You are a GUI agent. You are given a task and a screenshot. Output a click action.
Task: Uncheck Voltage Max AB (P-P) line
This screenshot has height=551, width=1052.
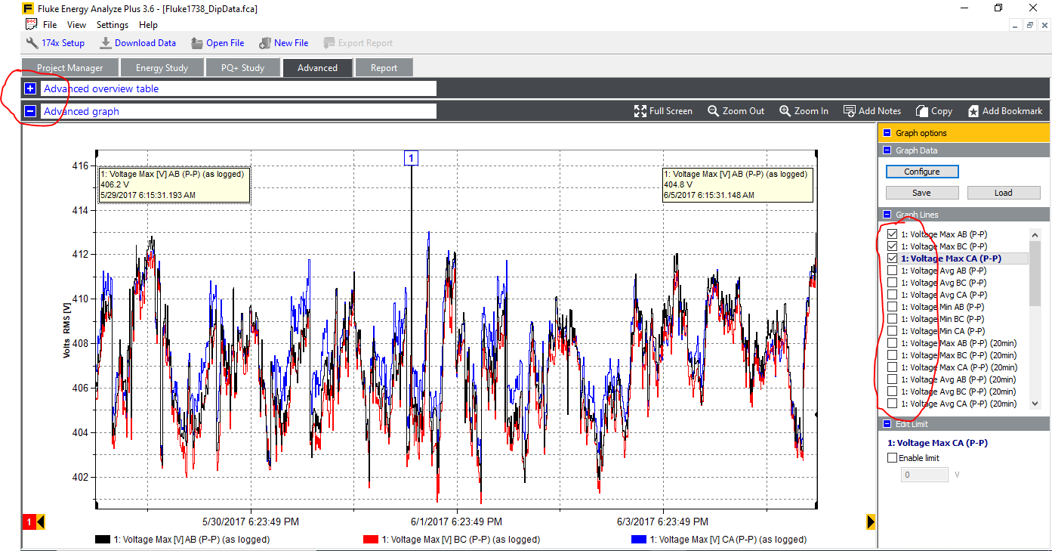(x=893, y=234)
